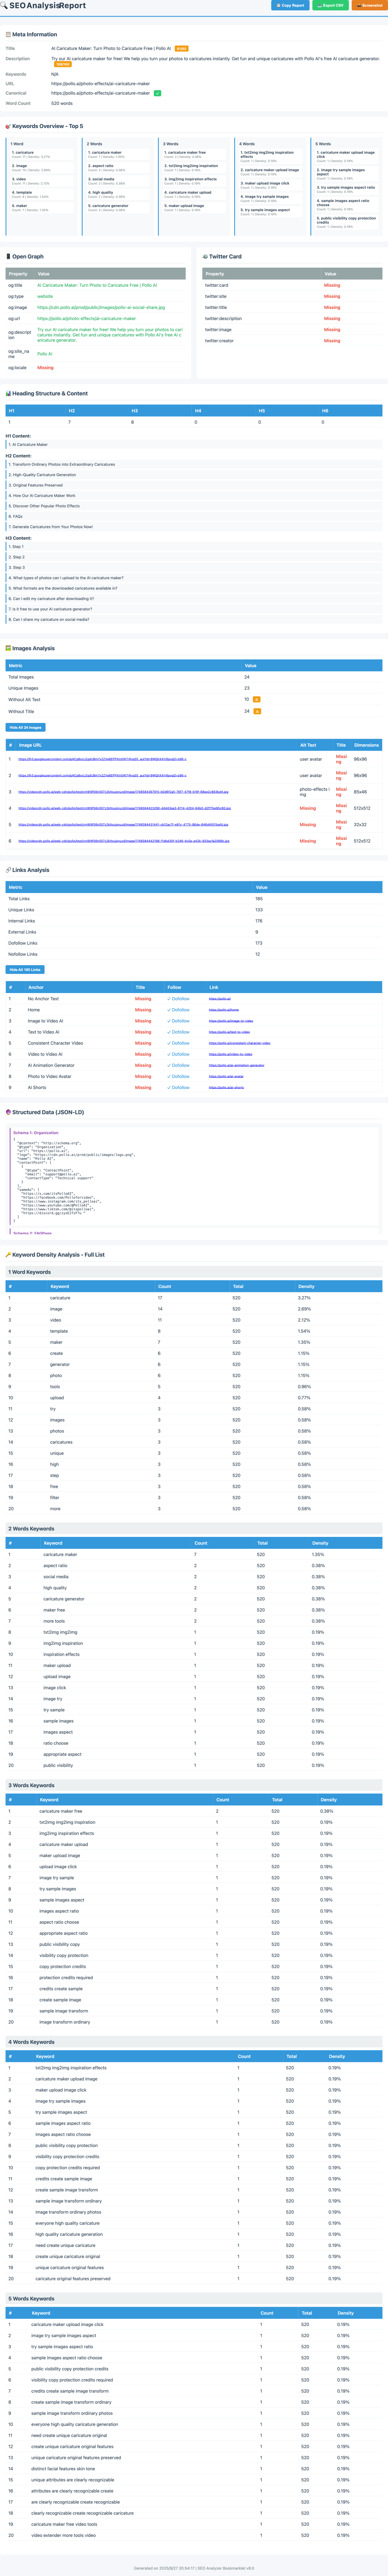Click the og:type value website
The height and width of the screenshot is (2576, 388).
(x=45, y=296)
